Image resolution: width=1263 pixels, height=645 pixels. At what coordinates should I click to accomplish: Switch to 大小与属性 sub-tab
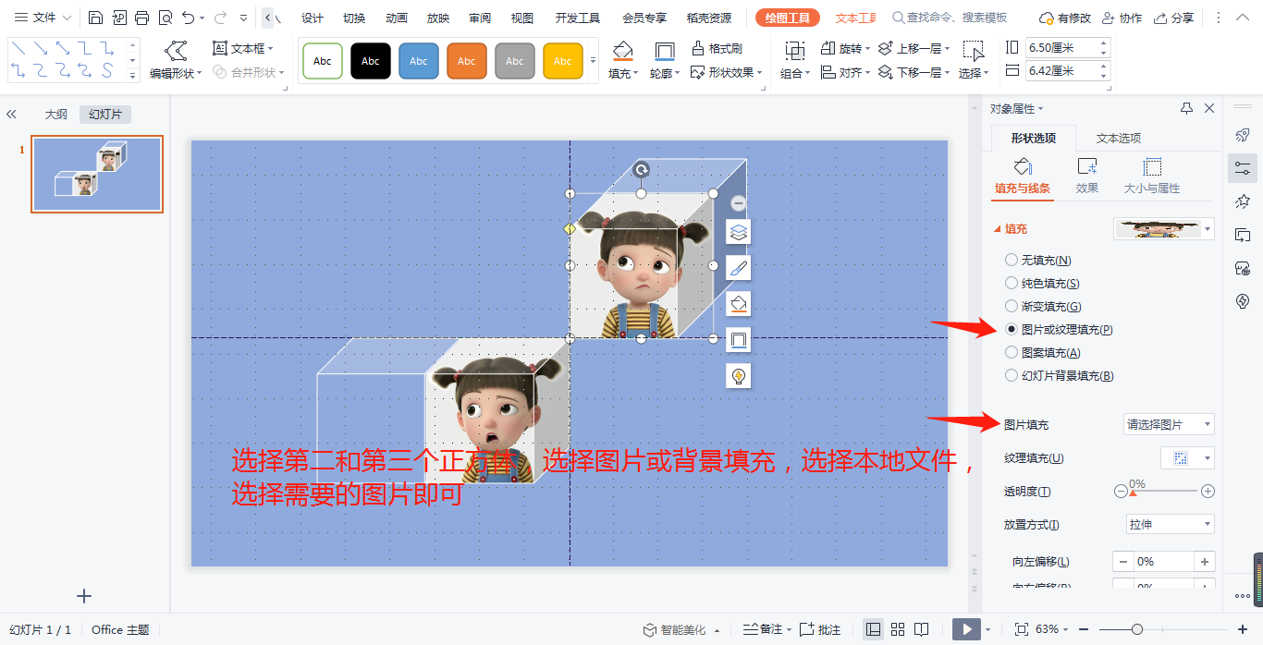(1152, 176)
